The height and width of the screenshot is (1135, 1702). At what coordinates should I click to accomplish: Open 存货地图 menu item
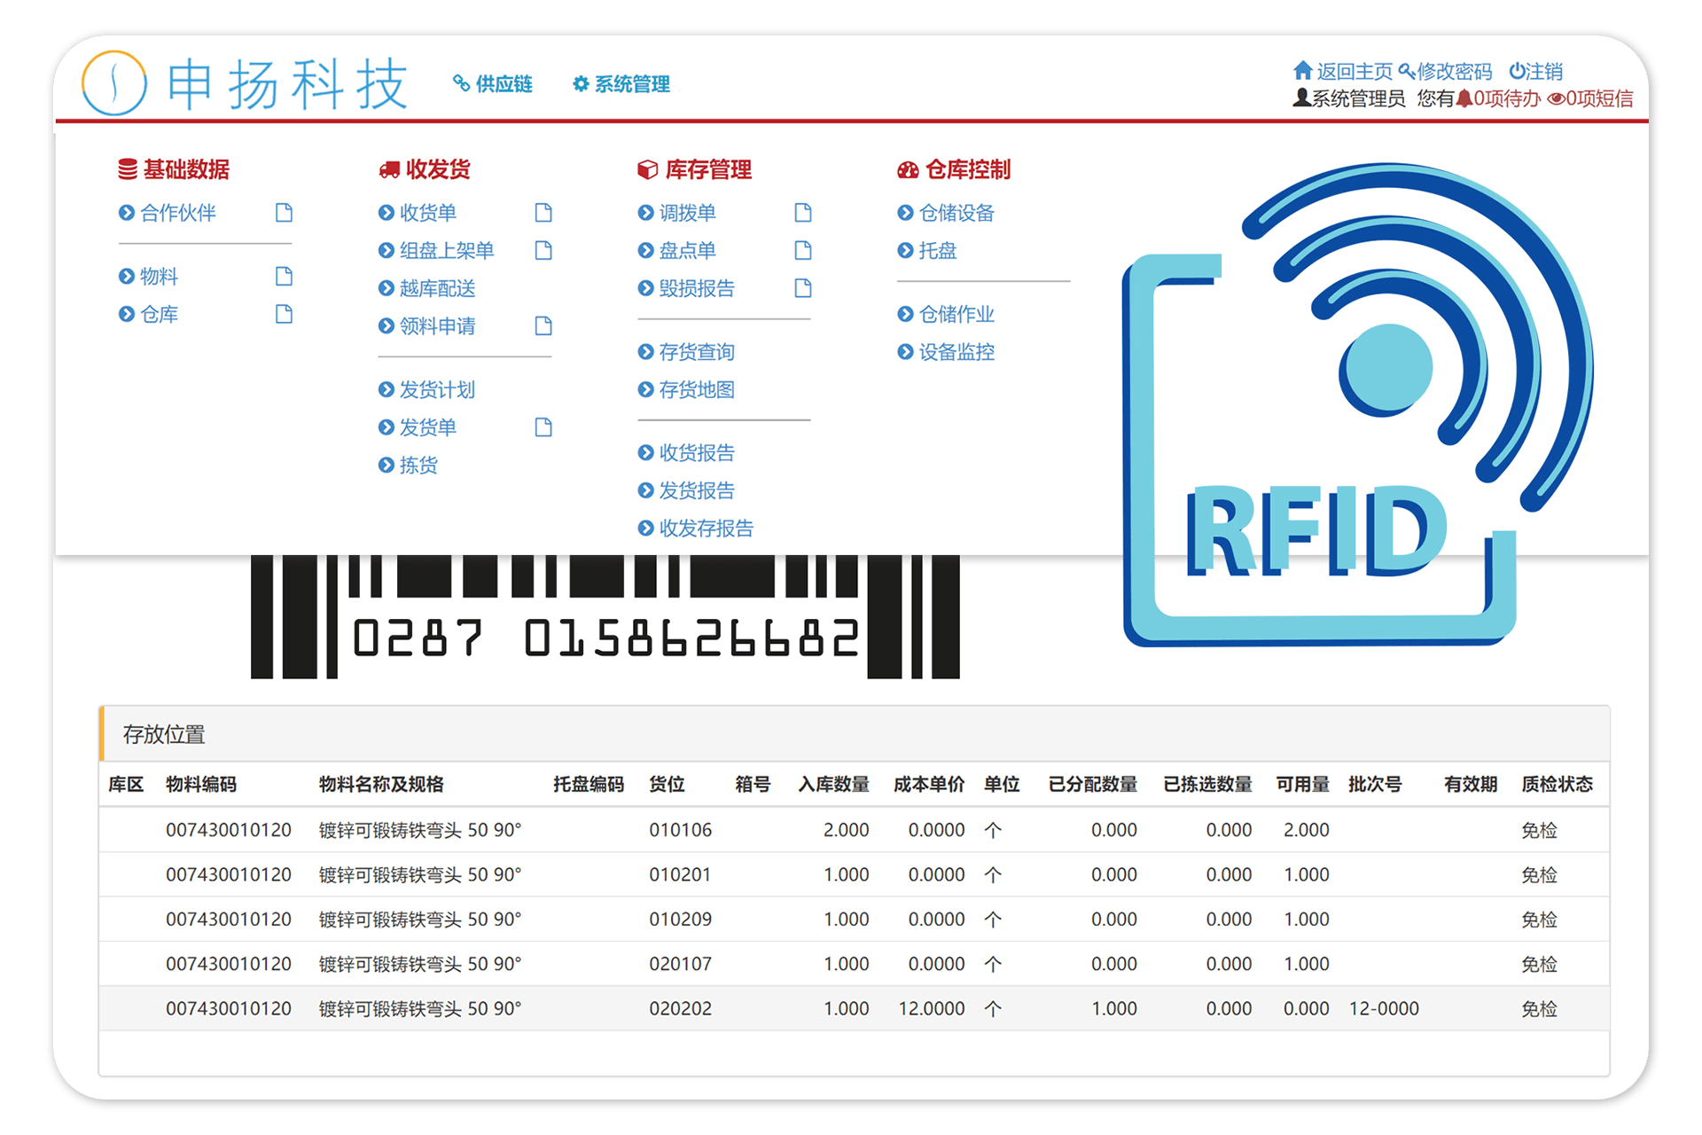point(687,390)
